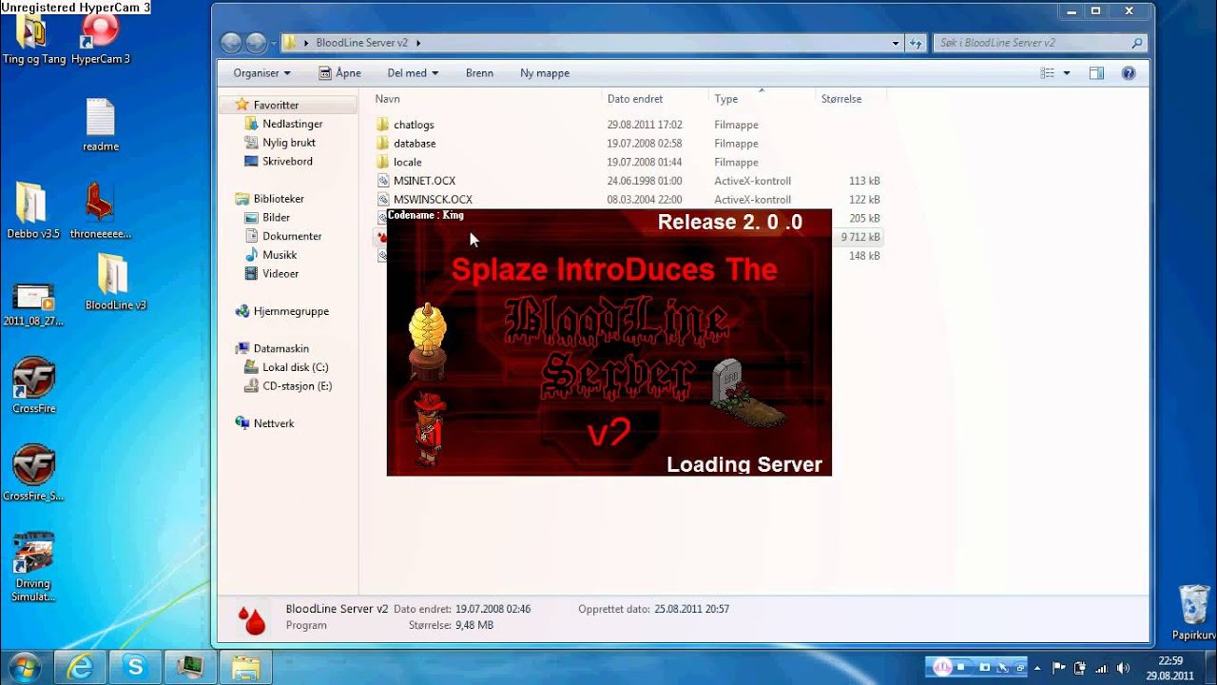Screen dimensions: 1217x685
Task: Select the CrossFire desktop shortcut
Action: pos(34,387)
